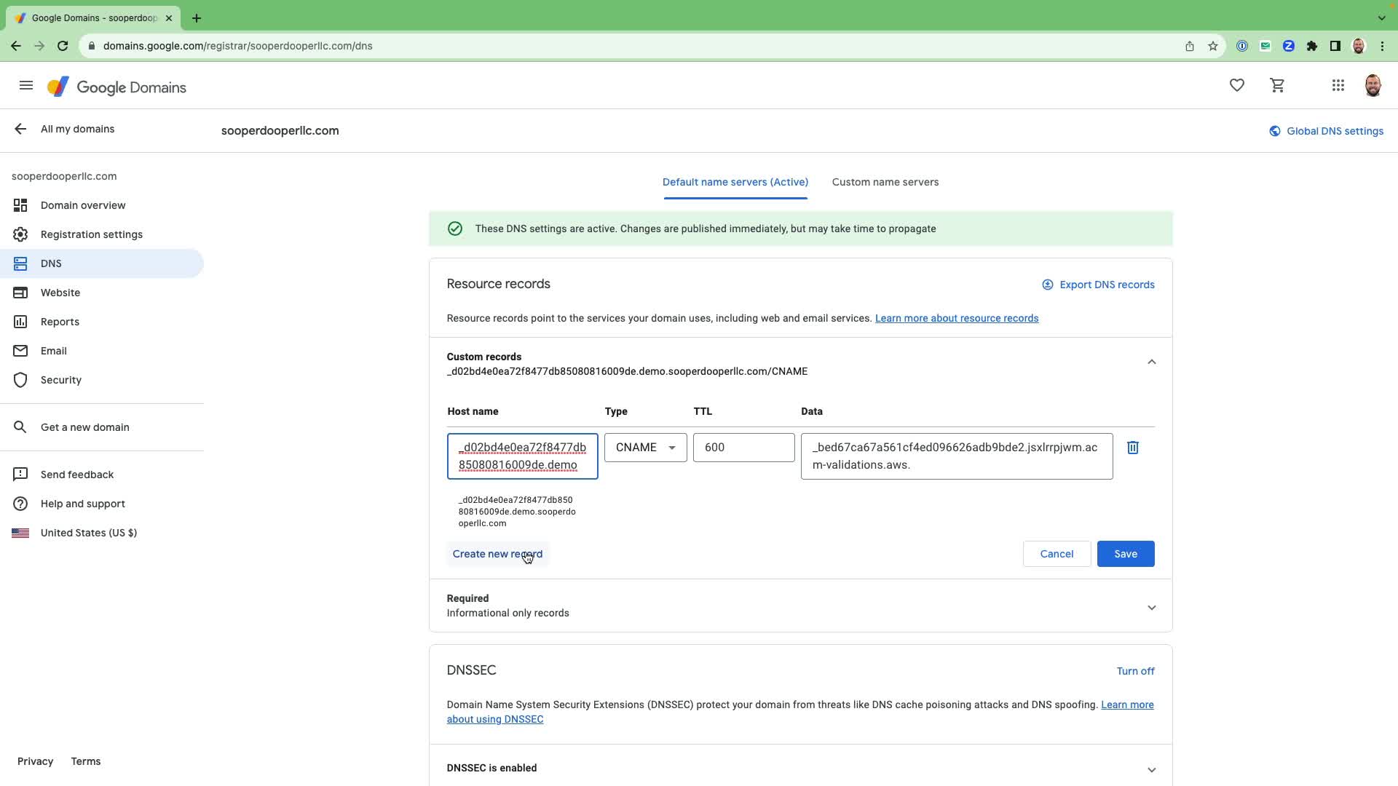The width and height of the screenshot is (1398, 786).
Task: Bookmark page with star icon
Action: point(1212,46)
